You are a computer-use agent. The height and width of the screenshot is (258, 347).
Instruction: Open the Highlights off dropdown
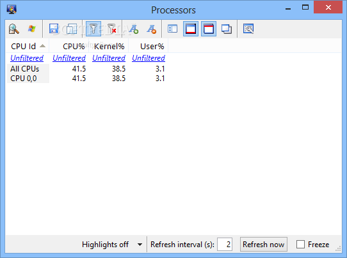[x=112, y=245]
